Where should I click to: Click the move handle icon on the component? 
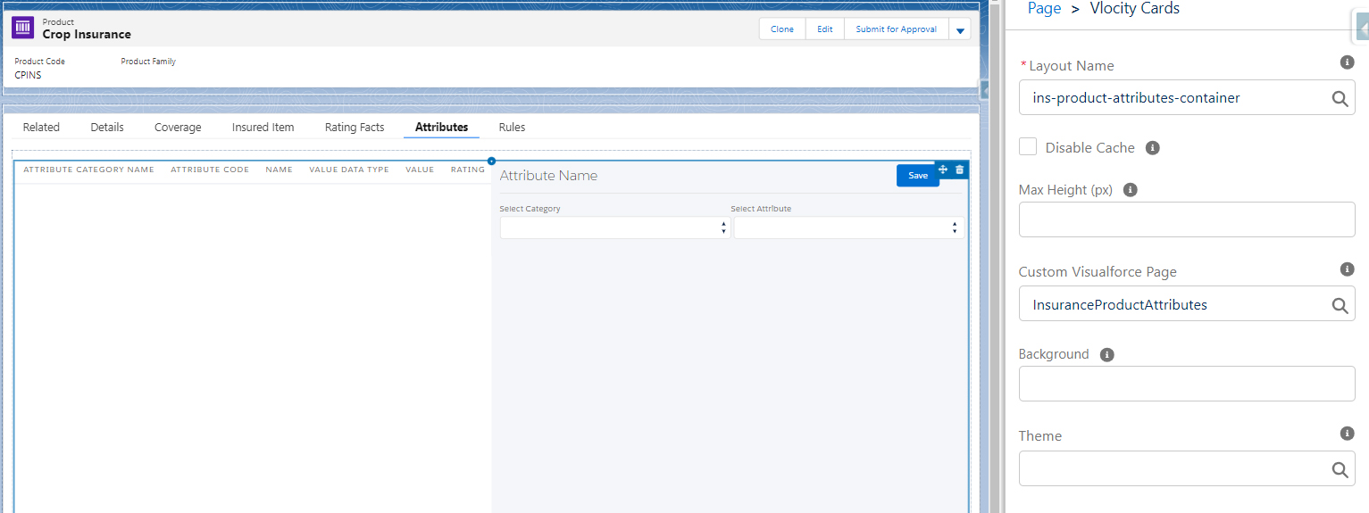pyautogui.click(x=943, y=170)
